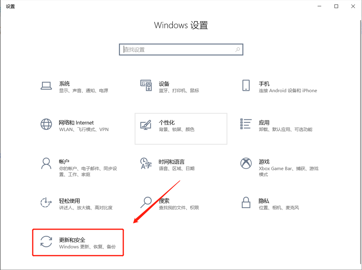362x270 pixels.
Task: Focus the 查找设置 search field
Action: click(181, 50)
